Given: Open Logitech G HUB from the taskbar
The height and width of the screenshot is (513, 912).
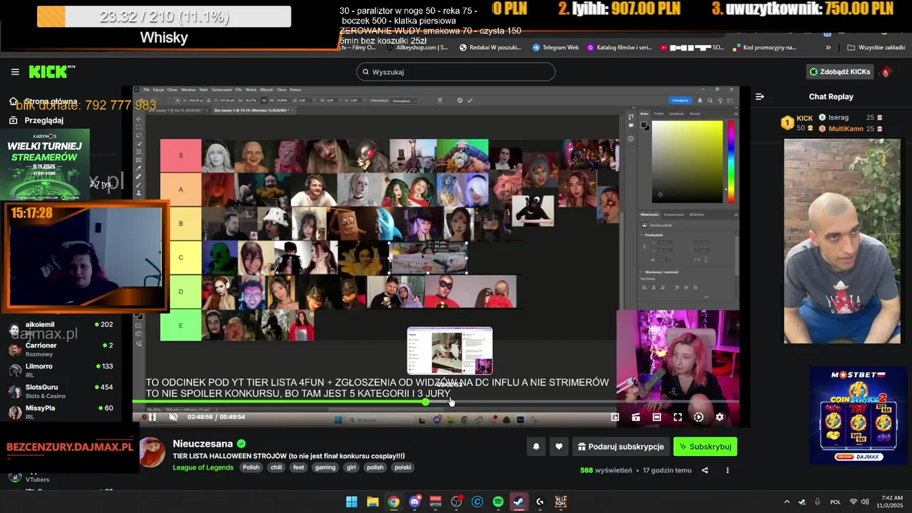Looking at the screenshot, I should [540, 502].
